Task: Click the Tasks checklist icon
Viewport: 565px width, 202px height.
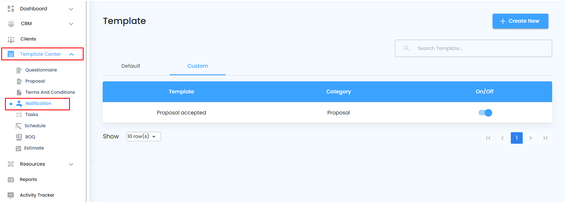Action: coord(19,115)
